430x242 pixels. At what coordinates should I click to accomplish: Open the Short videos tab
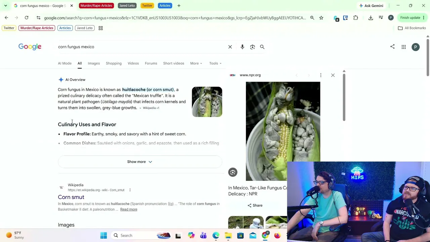(x=174, y=63)
